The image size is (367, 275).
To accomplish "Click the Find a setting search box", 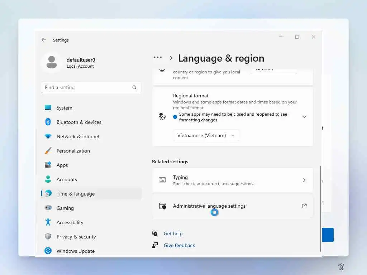I will click(91, 87).
